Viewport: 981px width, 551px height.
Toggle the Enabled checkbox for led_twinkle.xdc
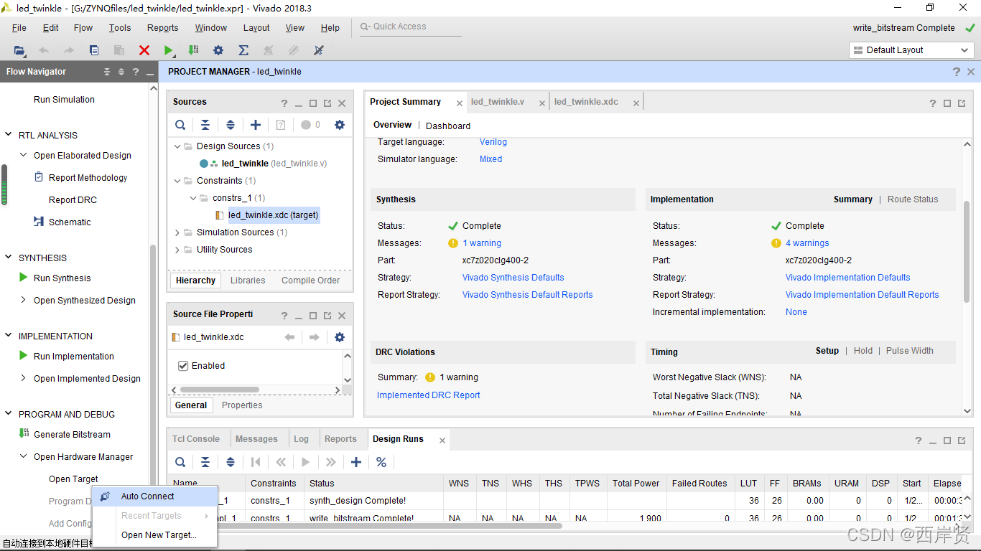click(x=183, y=366)
